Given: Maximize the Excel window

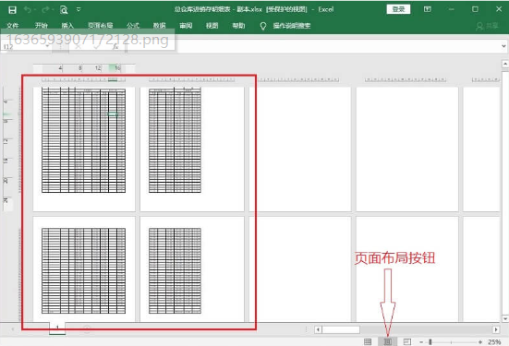Looking at the screenshot, I should (475, 9).
